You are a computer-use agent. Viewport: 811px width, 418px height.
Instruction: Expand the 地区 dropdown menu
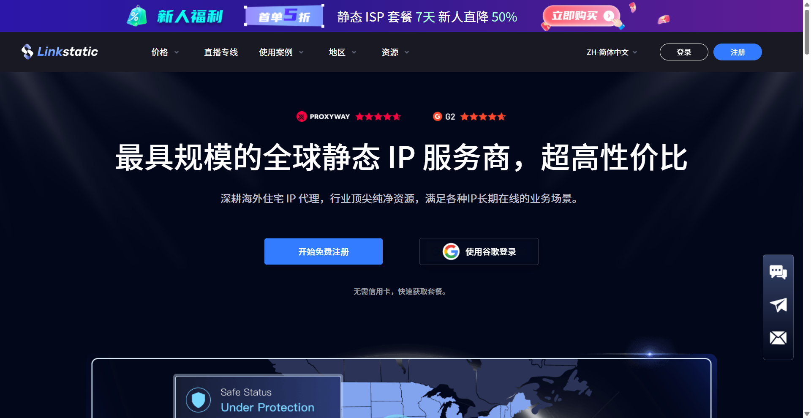[343, 52]
